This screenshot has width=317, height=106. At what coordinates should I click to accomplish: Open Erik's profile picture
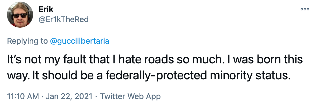20,15
